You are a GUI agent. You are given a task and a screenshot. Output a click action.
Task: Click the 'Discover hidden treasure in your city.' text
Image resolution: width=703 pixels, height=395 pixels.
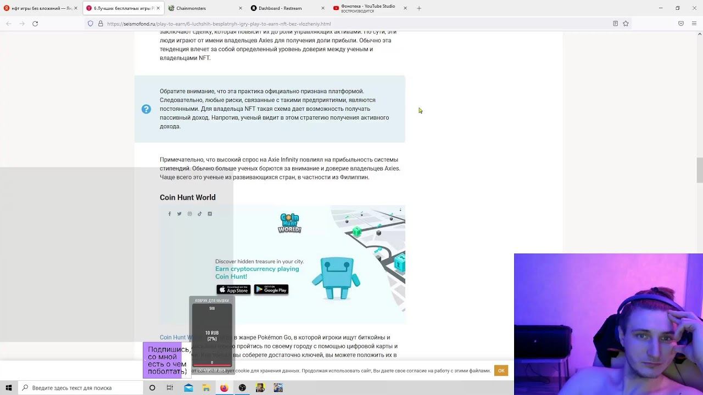pyautogui.click(x=259, y=262)
